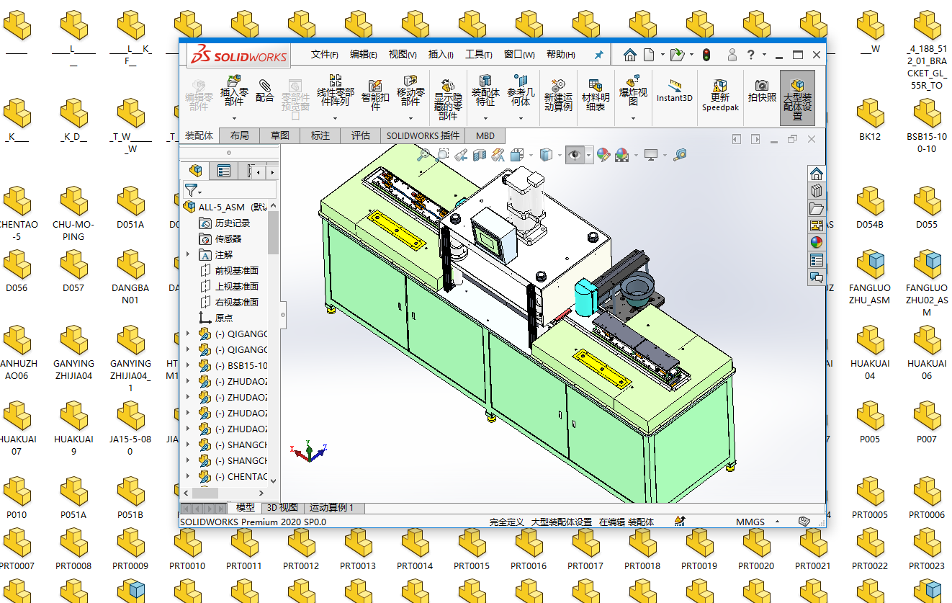Open File Explorer folder icon in task pane

point(817,208)
